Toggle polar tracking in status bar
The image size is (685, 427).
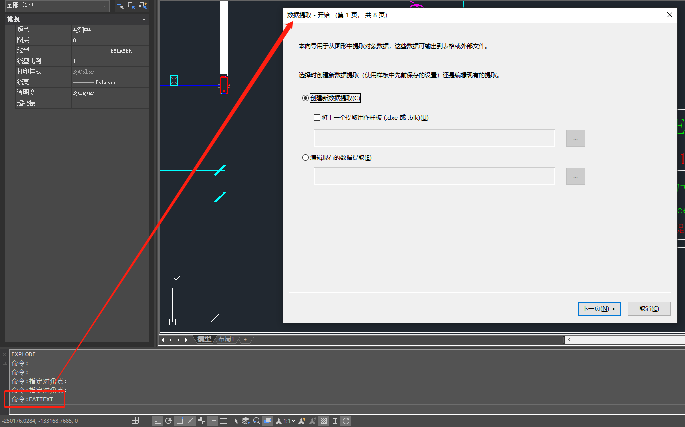tap(169, 421)
